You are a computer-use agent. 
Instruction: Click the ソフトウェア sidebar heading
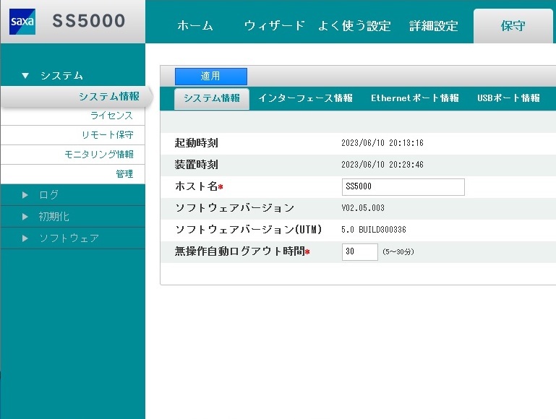(69, 238)
